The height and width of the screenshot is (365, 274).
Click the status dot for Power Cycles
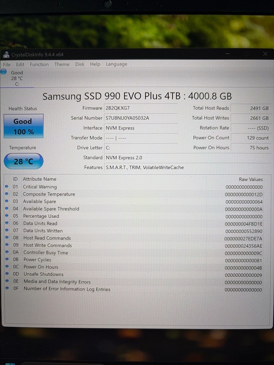pyautogui.click(x=7, y=259)
